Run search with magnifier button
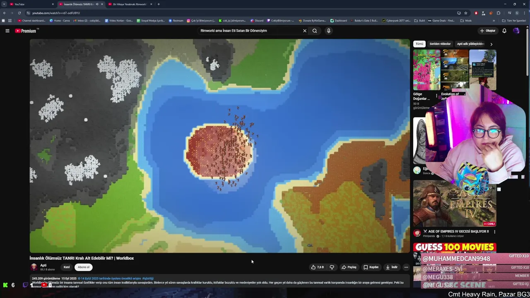Image resolution: width=530 pixels, height=298 pixels. click(x=315, y=31)
